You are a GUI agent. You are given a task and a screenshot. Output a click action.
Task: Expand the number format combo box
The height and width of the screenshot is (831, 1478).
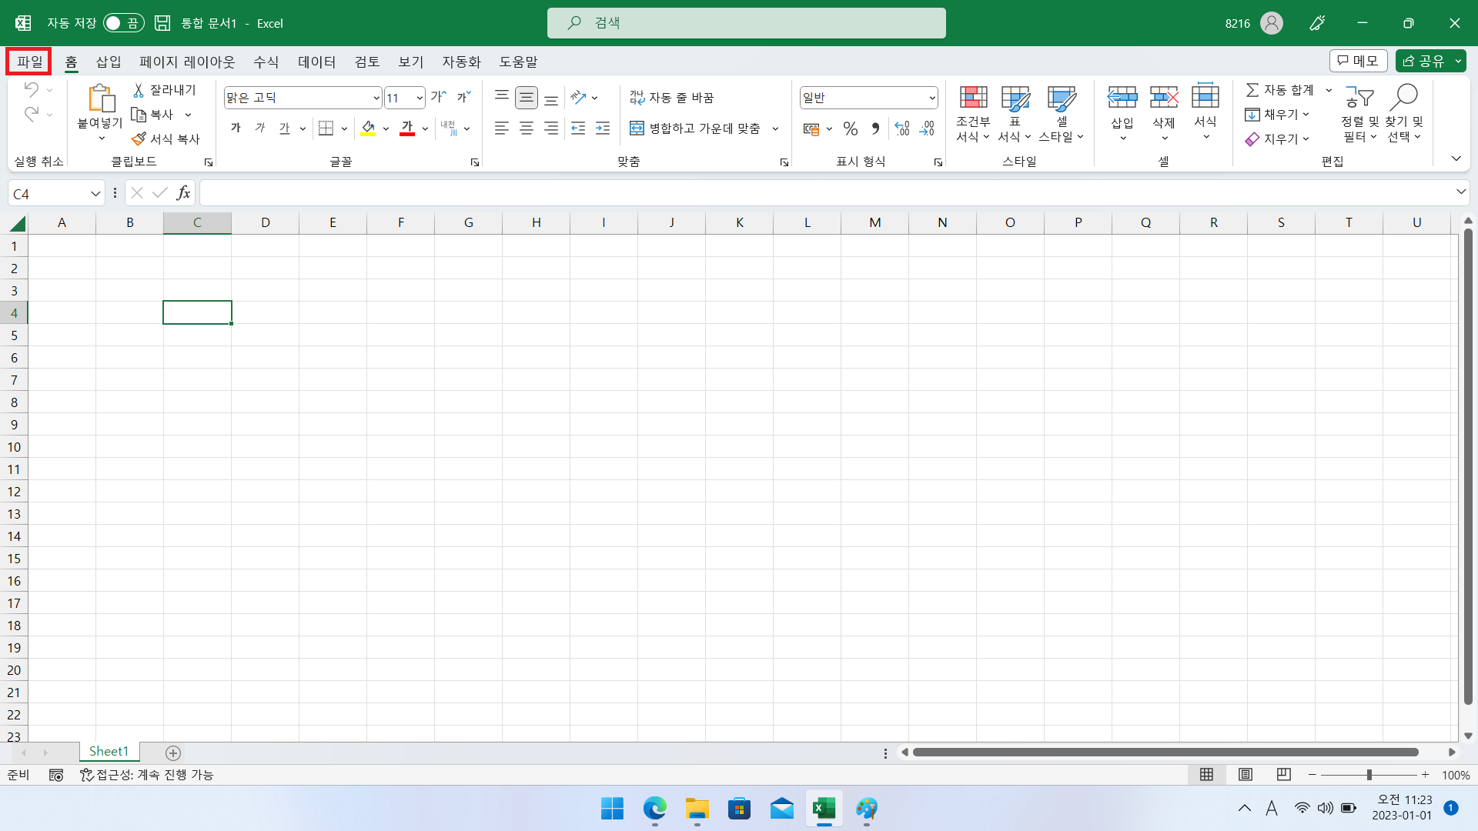(931, 98)
